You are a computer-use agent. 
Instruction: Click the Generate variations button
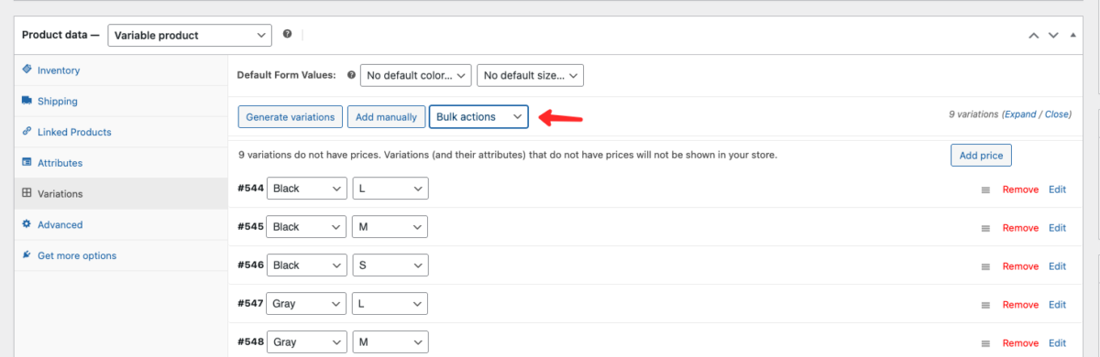tap(291, 117)
